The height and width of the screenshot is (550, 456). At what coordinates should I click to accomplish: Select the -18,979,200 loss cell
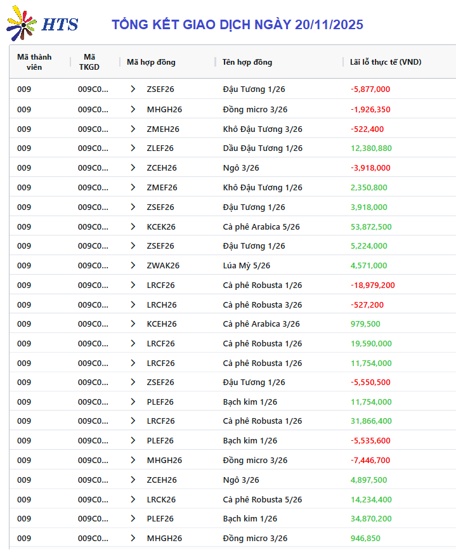pyautogui.click(x=372, y=285)
